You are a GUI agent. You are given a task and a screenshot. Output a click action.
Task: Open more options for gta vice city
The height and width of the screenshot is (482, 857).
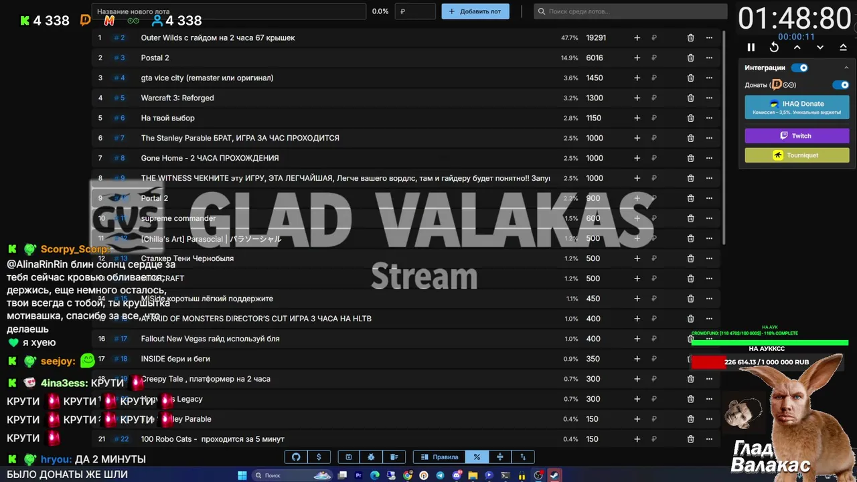[709, 78]
